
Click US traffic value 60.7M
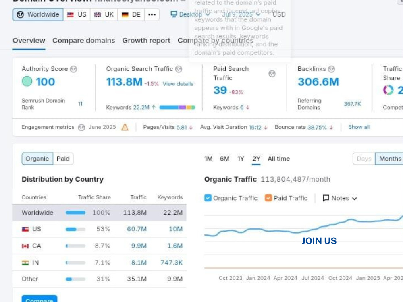click(137, 229)
